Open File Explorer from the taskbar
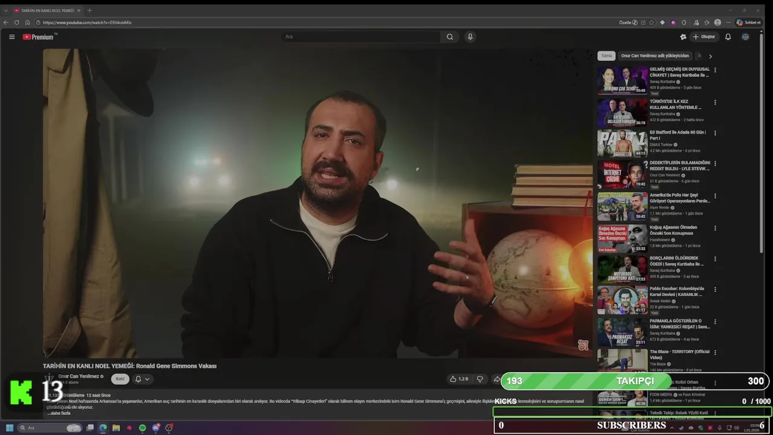Screen dimensions: 773x435 pyautogui.click(x=116, y=428)
